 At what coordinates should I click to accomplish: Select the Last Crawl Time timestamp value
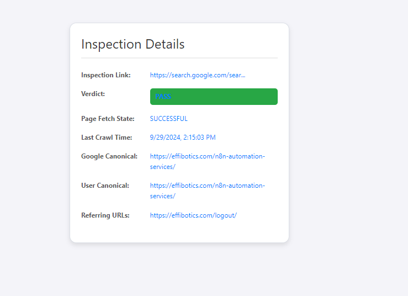(x=182, y=138)
